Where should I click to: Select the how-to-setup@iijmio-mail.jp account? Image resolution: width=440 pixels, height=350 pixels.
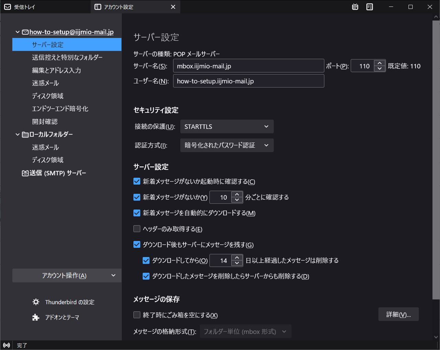click(x=71, y=32)
